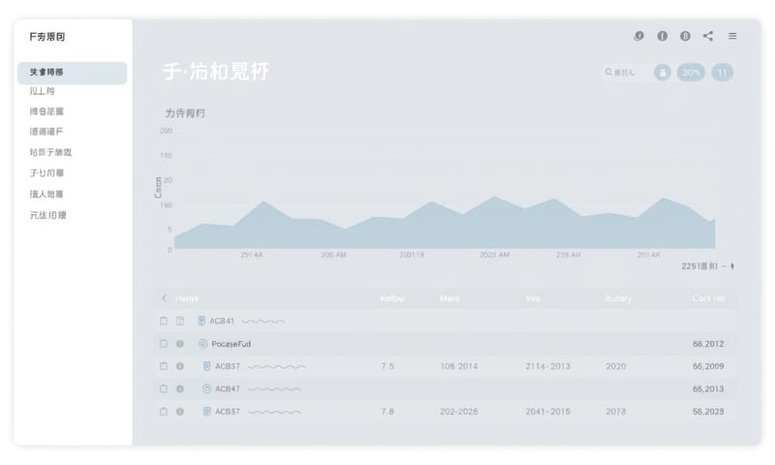Click the value 7.8 in ACB37 row
Image resolution: width=775 pixels, height=465 pixels.
click(387, 412)
